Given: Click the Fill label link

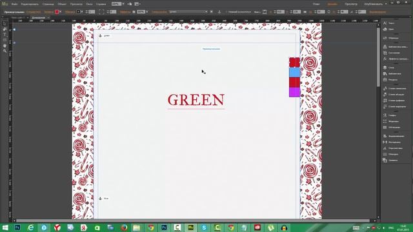Looking at the screenshot, I should [x=48, y=12].
